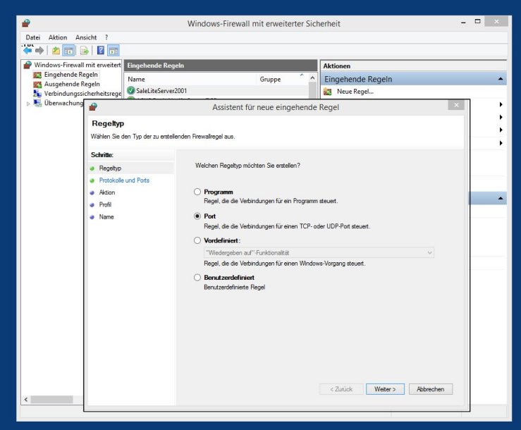Image resolution: width=521 pixels, height=430 pixels.
Task: Select the Vordefiniert radio button
Action: (x=197, y=240)
